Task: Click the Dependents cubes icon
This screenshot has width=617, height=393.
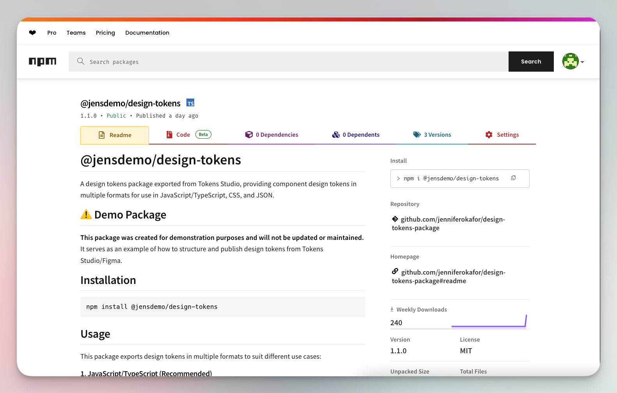Action: coord(336,135)
